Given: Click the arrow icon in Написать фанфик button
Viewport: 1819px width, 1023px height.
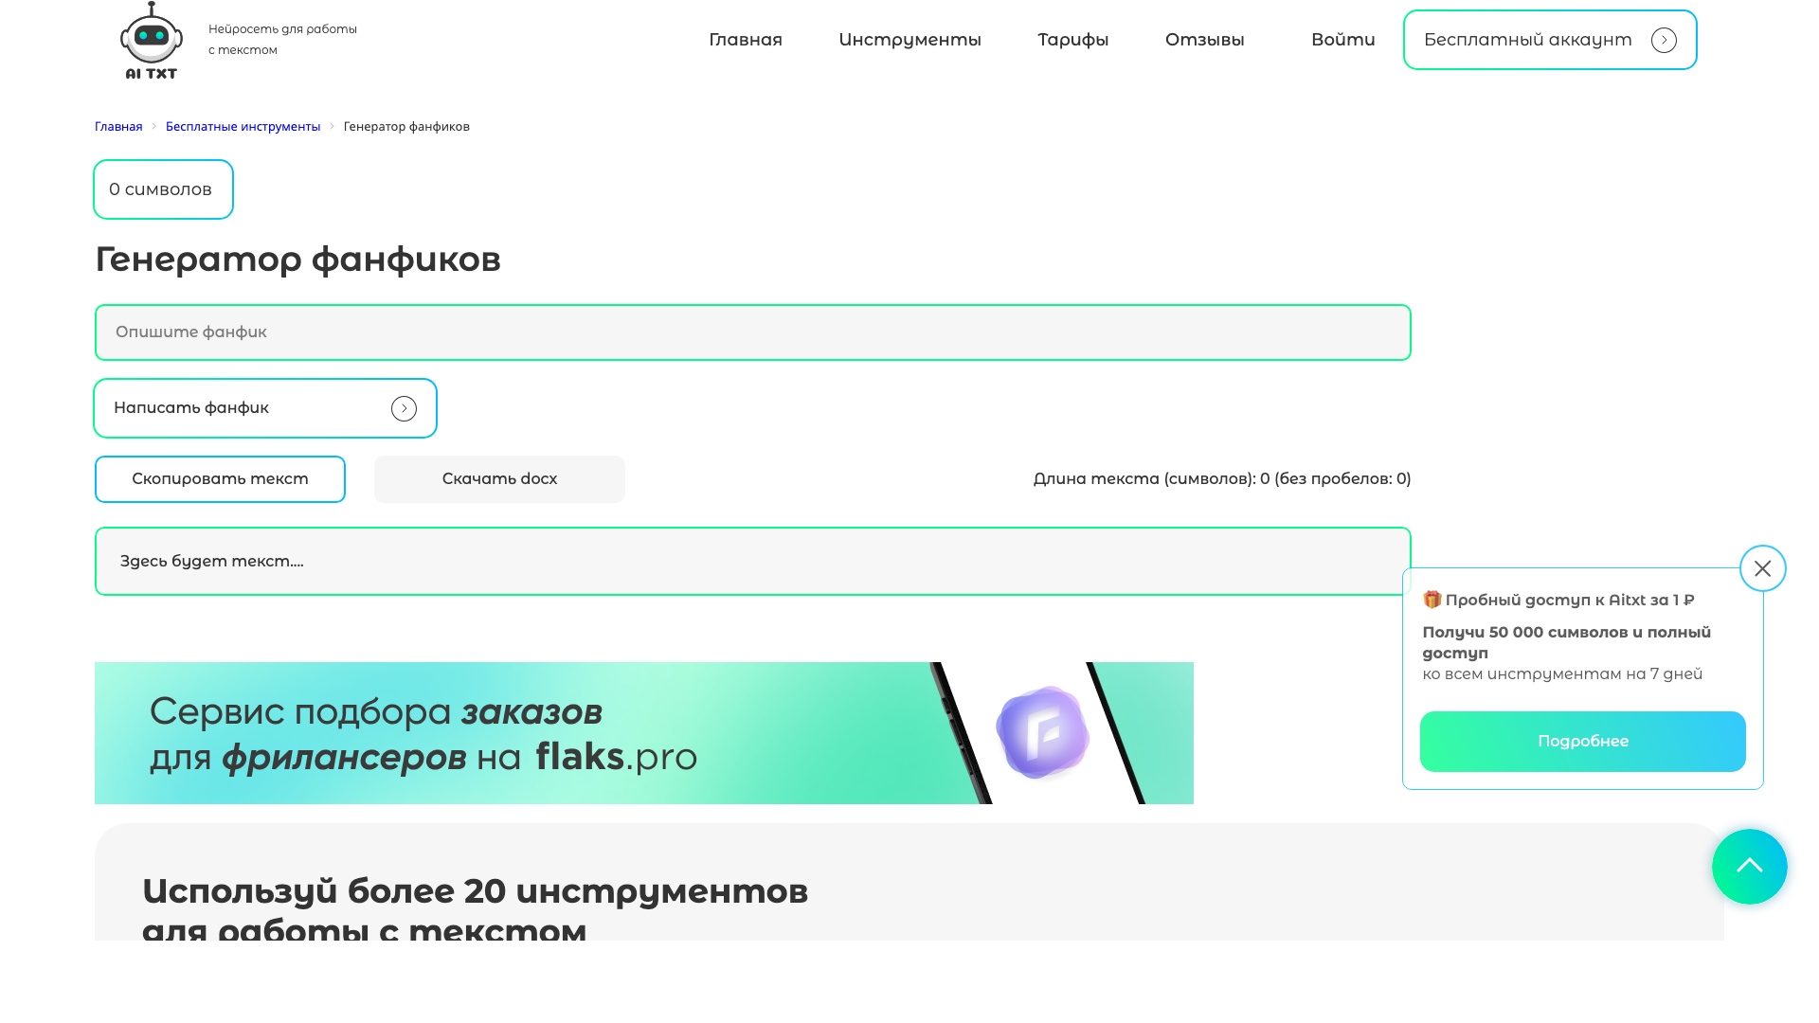Looking at the screenshot, I should 404,408.
